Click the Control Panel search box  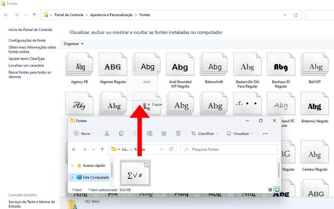pyautogui.click(x=319, y=15)
